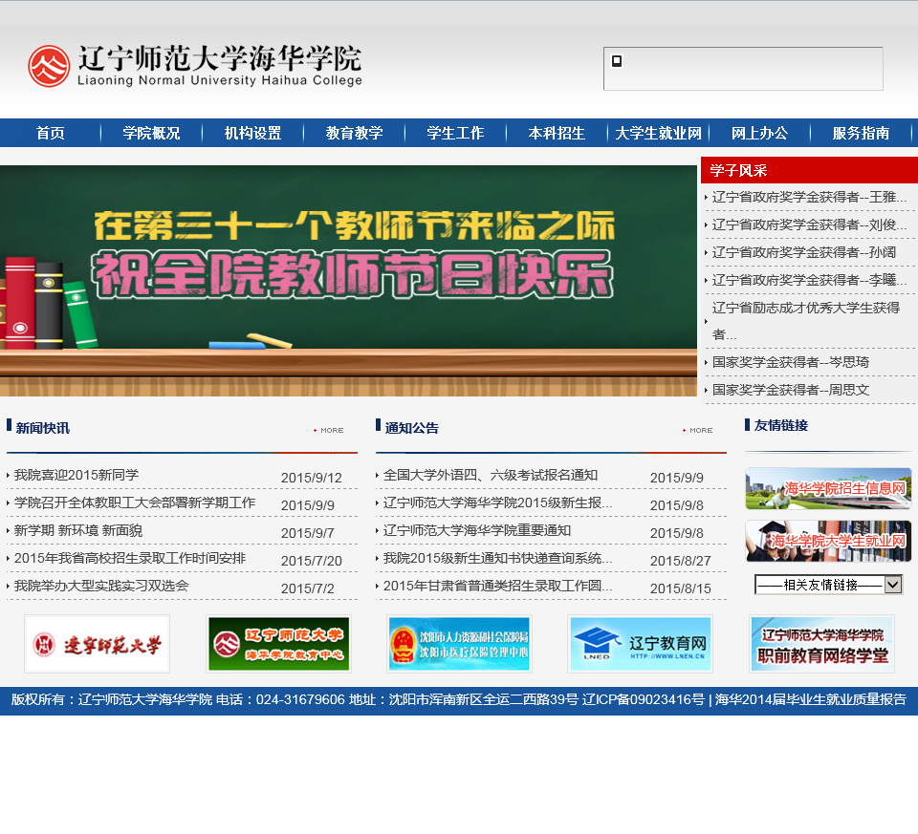This screenshot has height=834, width=918.
Task: Expand the 相关友情链接 dropdown
Action: (828, 585)
